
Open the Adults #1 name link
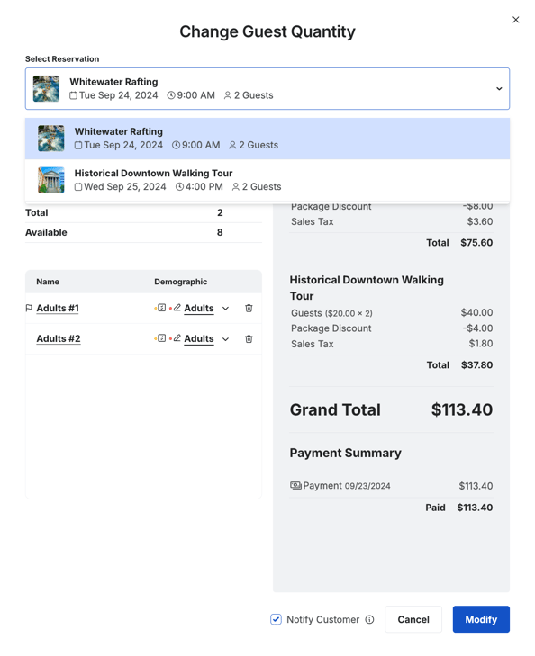coord(58,309)
